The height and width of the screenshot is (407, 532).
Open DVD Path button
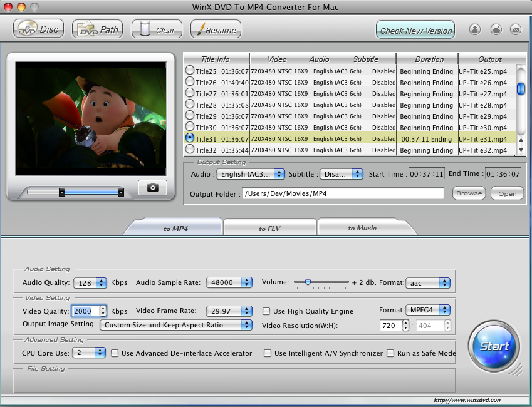pos(97,29)
